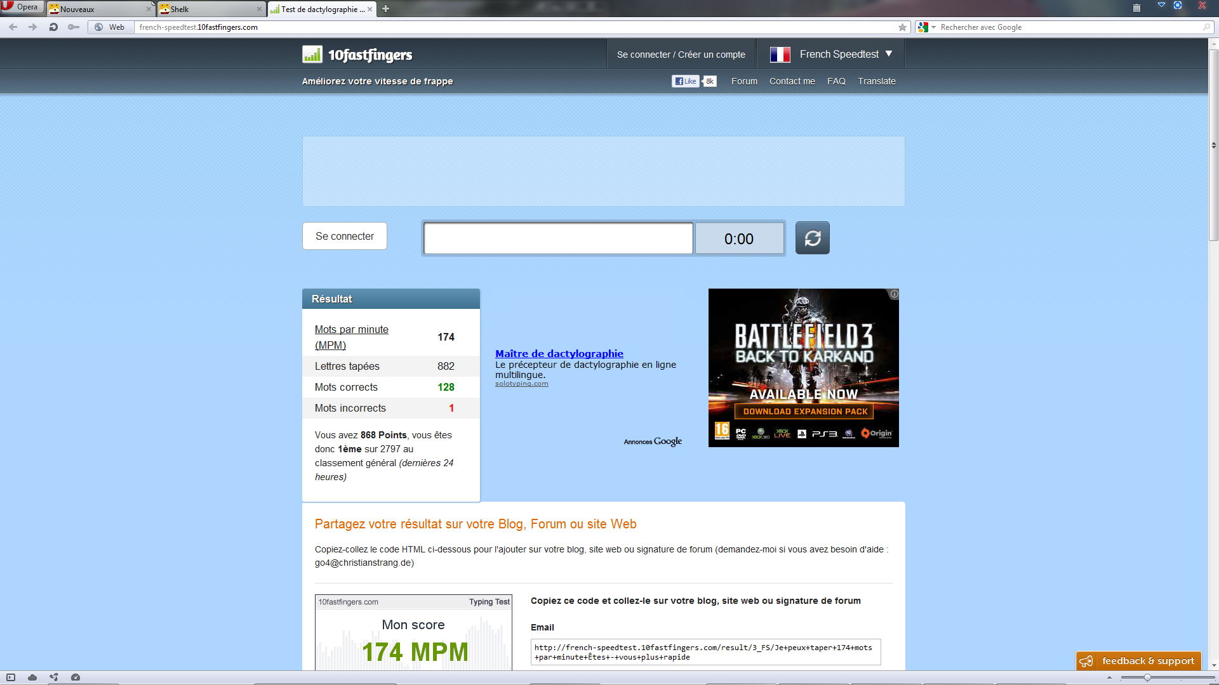Click the Mon score 174 MPM badge
The height and width of the screenshot is (685, 1219).
[413, 632]
